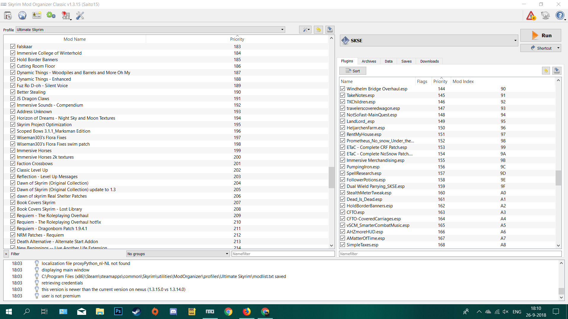
Task: Open the mod list tools wrench dropdown
Action: coord(305,30)
